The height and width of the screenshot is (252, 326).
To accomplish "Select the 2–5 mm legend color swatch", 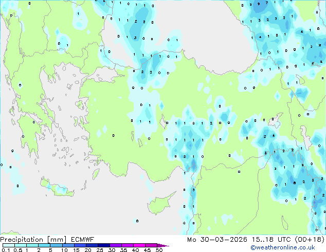I will pos(44,245).
